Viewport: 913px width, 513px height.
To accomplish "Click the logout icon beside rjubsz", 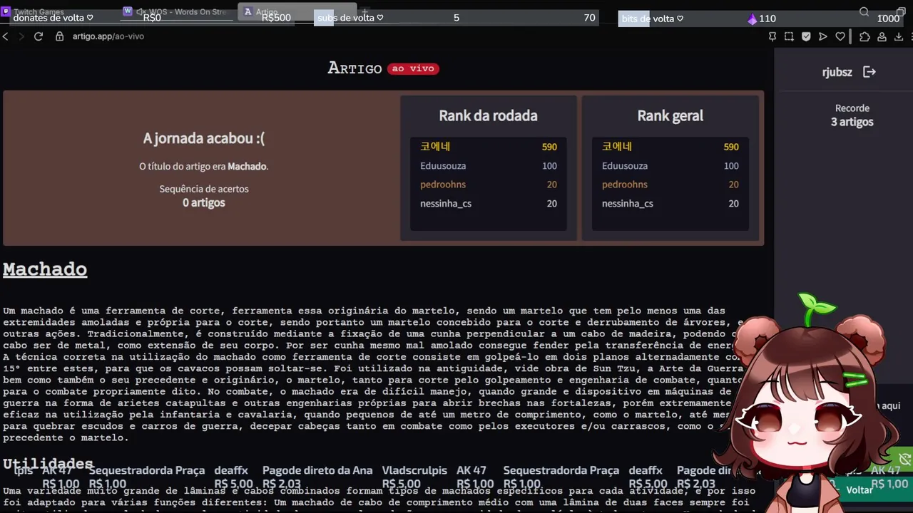I will pos(869,72).
